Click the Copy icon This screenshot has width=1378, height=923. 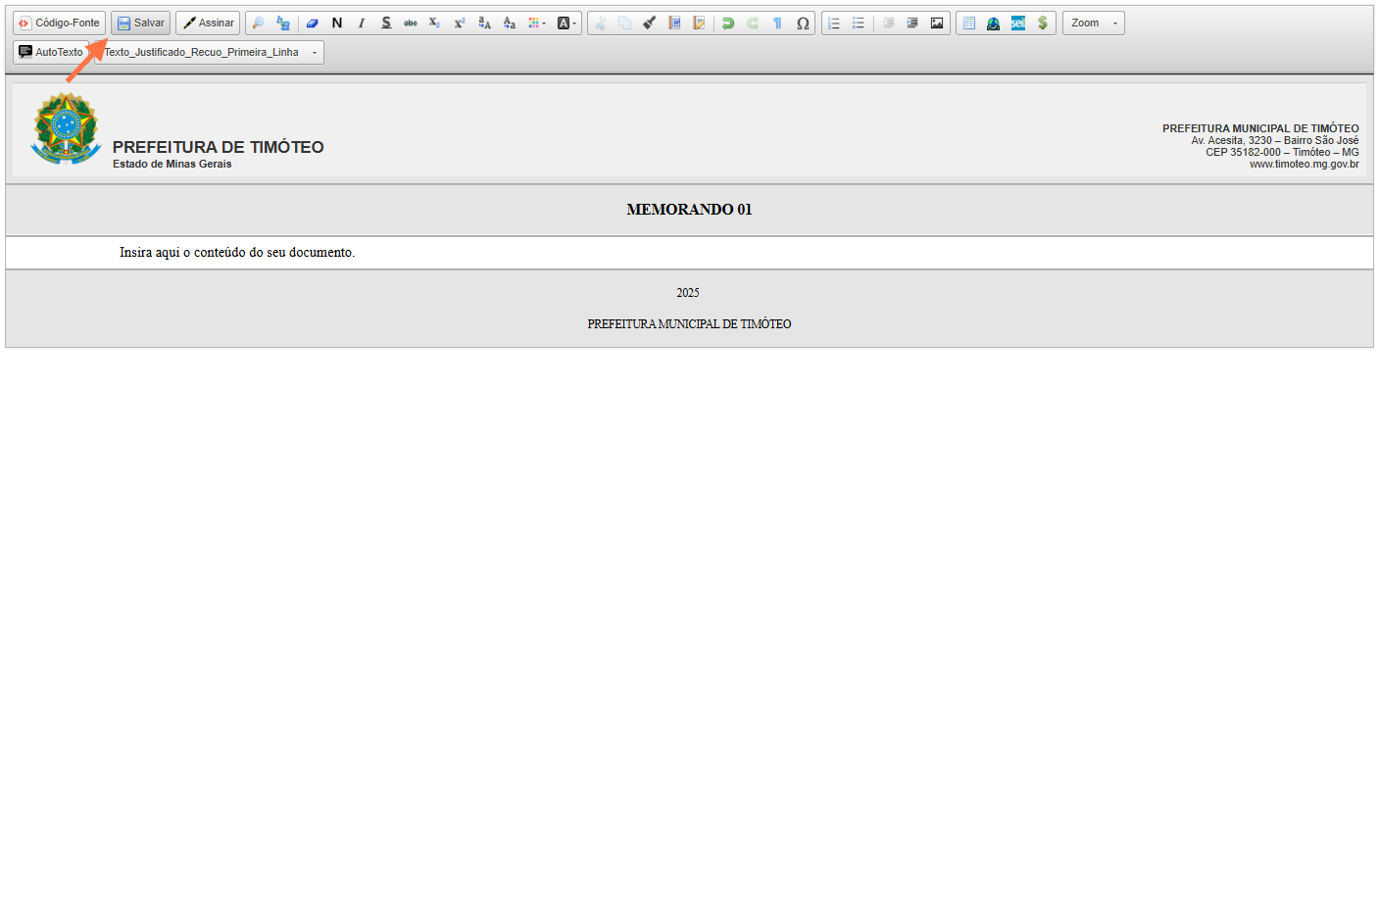(624, 23)
